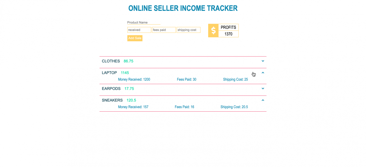This screenshot has width=366, height=167.
Task: Collapse the SNEAKERS sale details
Action: tap(263, 100)
